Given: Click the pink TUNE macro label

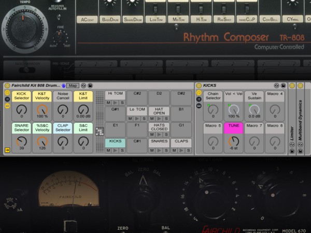Looking at the screenshot, I should pos(234,126).
